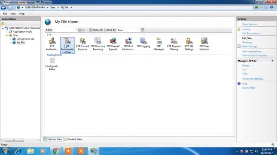Click the IIS Manager taskbar icon

(x=93, y=151)
